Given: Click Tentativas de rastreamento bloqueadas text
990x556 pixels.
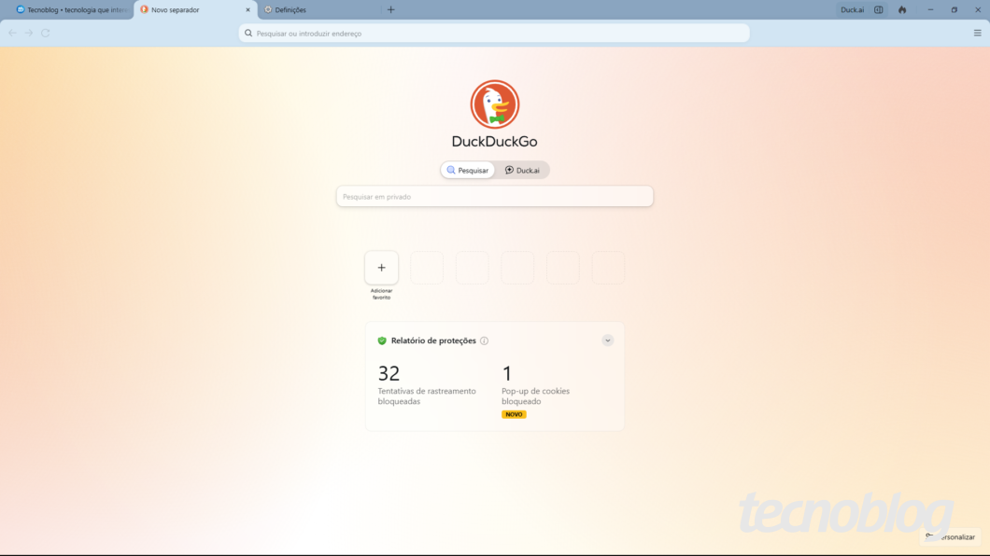Looking at the screenshot, I should 427,396.
